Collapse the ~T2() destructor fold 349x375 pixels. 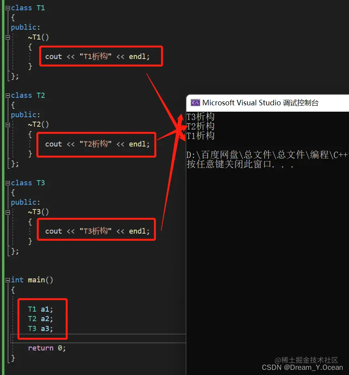click(x=8, y=125)
